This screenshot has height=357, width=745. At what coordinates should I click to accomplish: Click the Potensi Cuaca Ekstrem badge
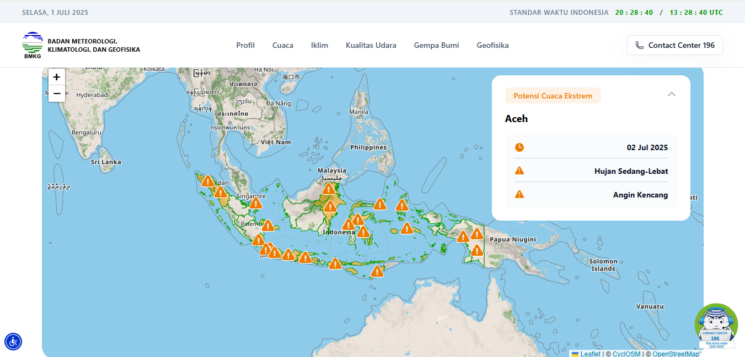(x=553, y=96)
